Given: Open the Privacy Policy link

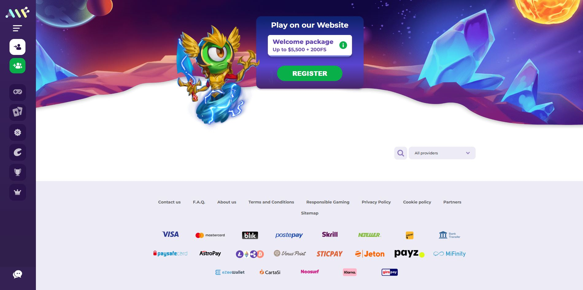Looking at the screenshot, I should click(x=376, y=202).
